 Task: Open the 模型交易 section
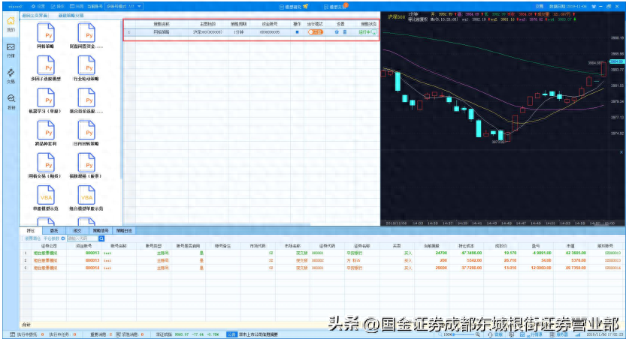click(x=335, y=7)
